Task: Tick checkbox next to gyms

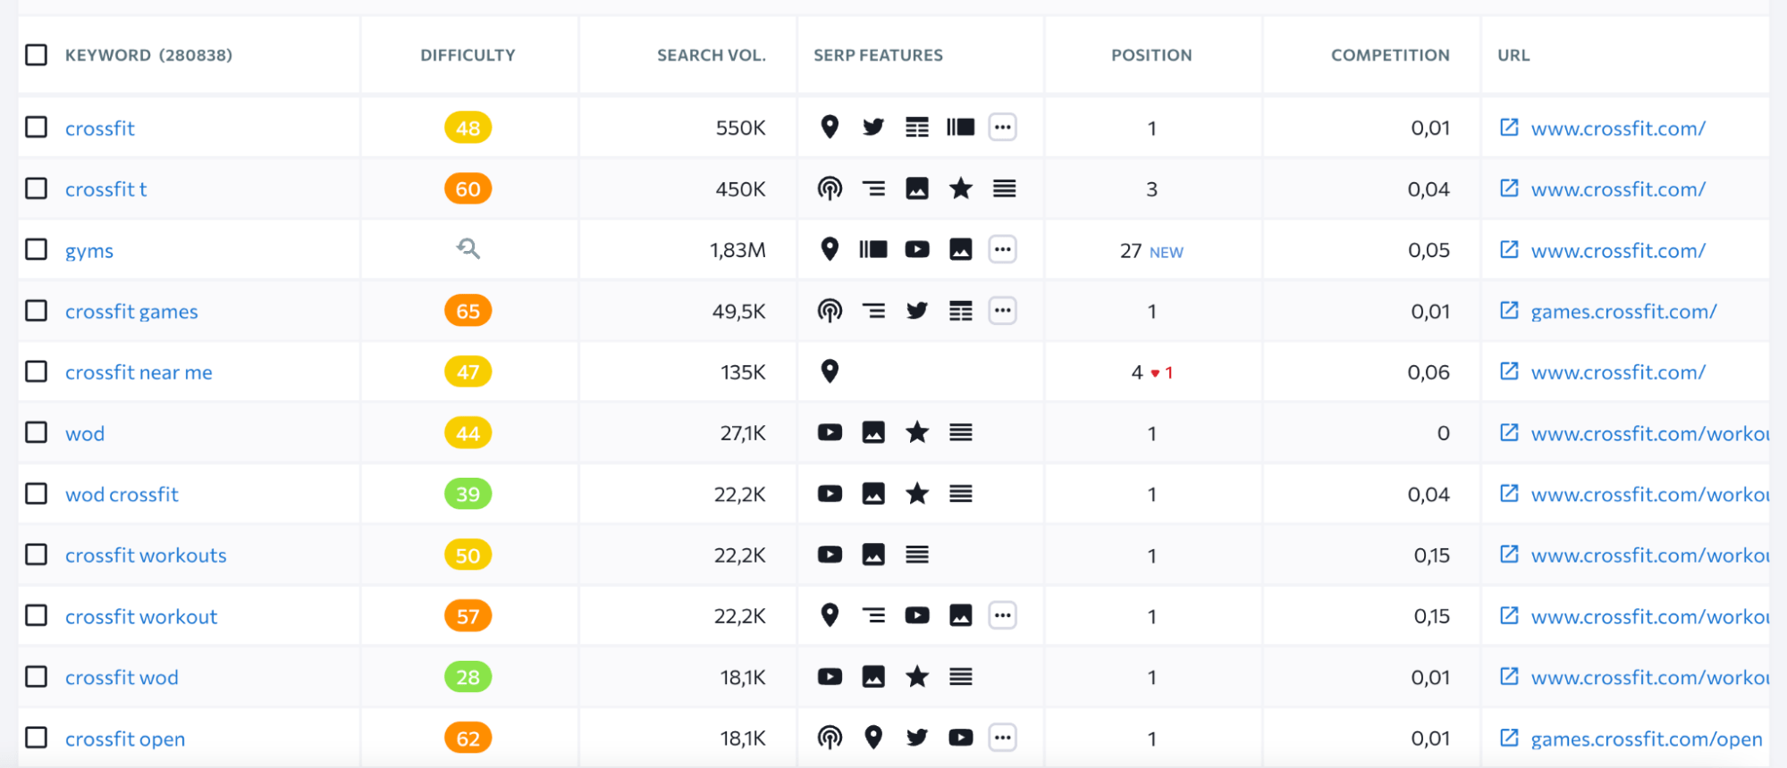Action: click(x=37, y=249)
